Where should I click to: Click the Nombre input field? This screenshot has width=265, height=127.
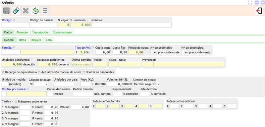coord(132,25)
